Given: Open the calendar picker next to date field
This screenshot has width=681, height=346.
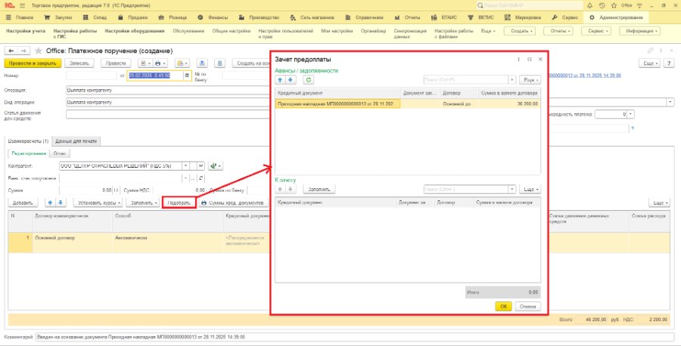Looking at the screenshot, I should [x=187, y=76].
